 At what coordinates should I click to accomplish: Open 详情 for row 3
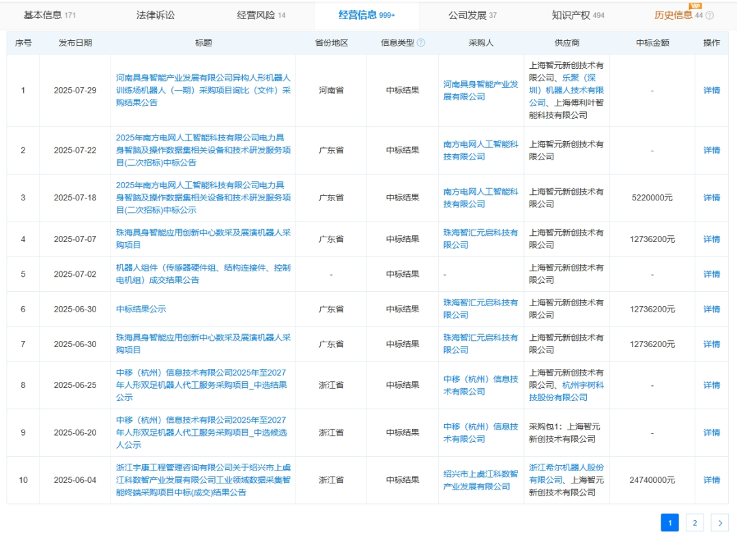712,198
